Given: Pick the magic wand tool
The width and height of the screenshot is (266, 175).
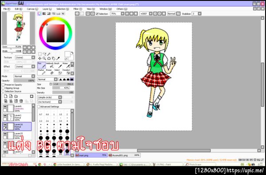Looking at the screenshot, I should coord(49,54).
